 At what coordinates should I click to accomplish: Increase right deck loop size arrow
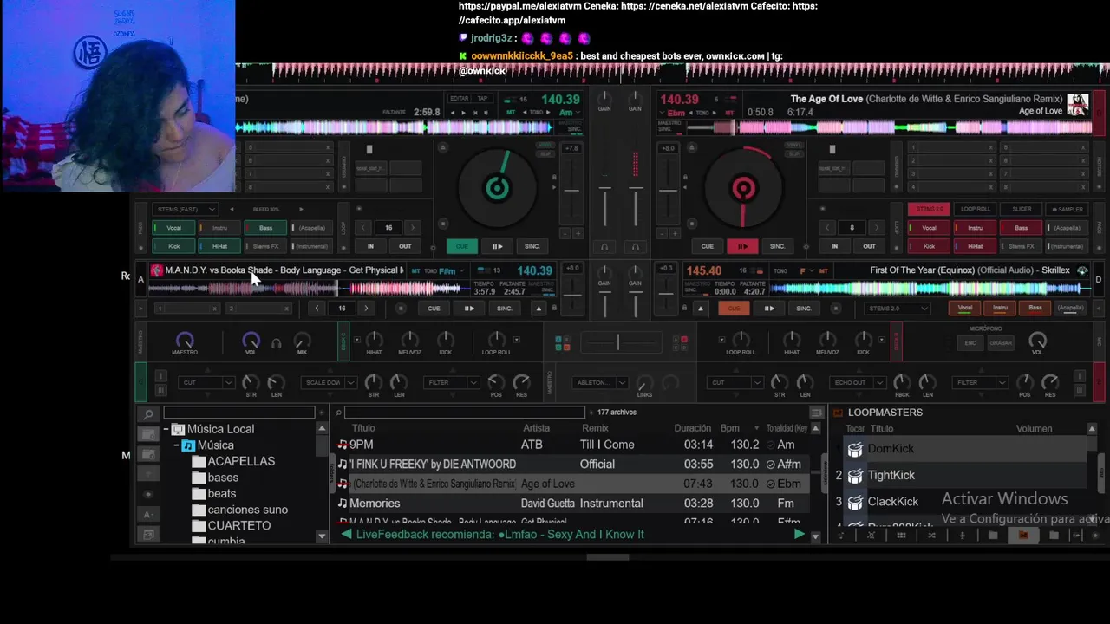[877, 228]
